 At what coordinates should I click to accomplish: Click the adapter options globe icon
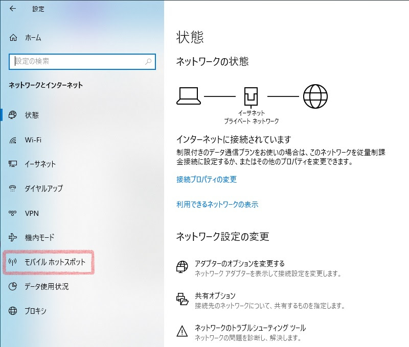point(182,267)
